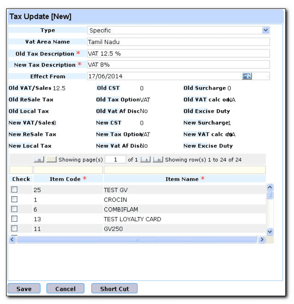Click the Item Name column header

(185, 179)
